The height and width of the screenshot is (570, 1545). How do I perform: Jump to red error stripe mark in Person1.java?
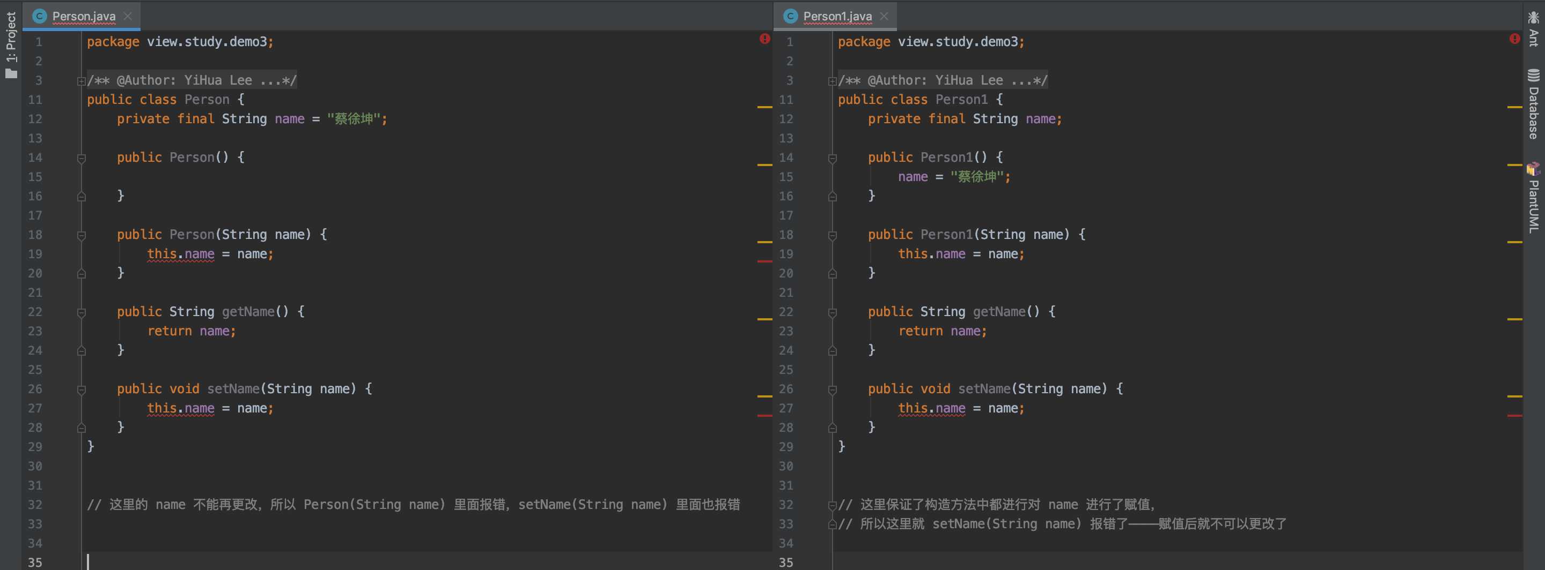click(x=1514, y=416)
